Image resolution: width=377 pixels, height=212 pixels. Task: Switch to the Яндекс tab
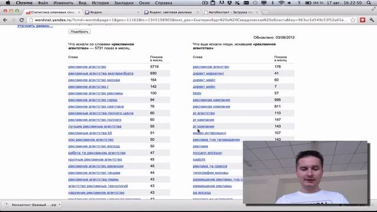[112, 12]
